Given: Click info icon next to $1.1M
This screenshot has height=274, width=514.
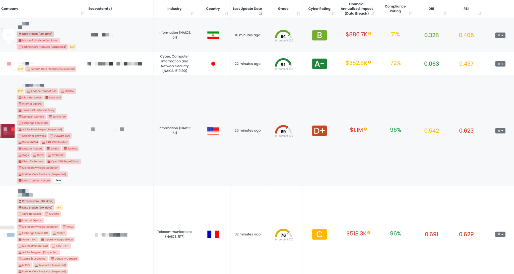Looking at the screenshot, I should (x=365, y=129).
